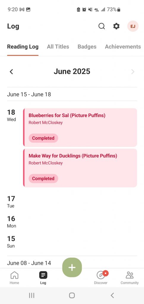The width and height of the screenshot is (144, 304).
Task: Go to previous month with the left chevron
Action: (x=12, y=72)
